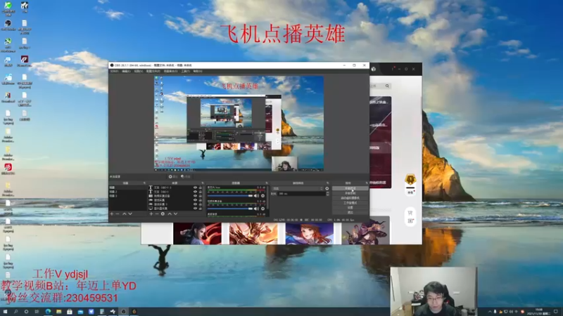Increase transition duration with stepper up arrow
This screenshot has height=316, width=563.
pos(327,192)
